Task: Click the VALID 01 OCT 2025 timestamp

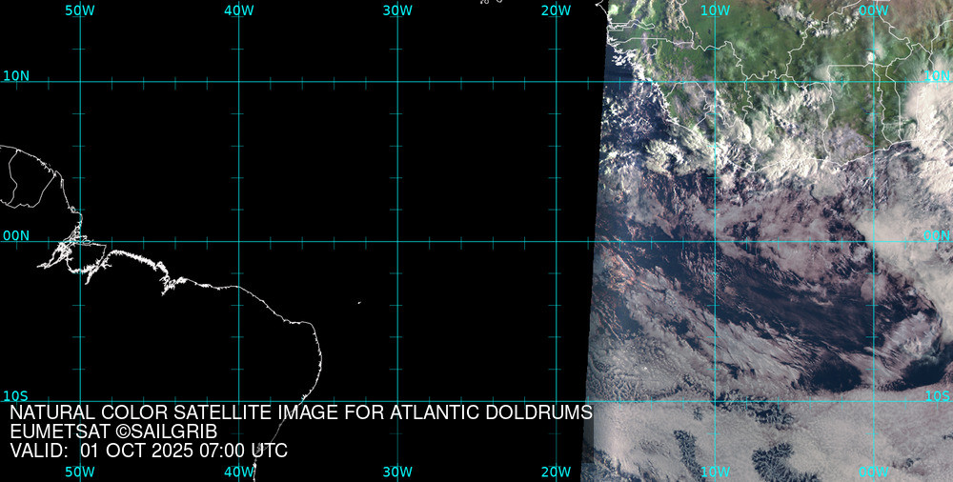Action: pyautogui.click(x=149, y=451)
